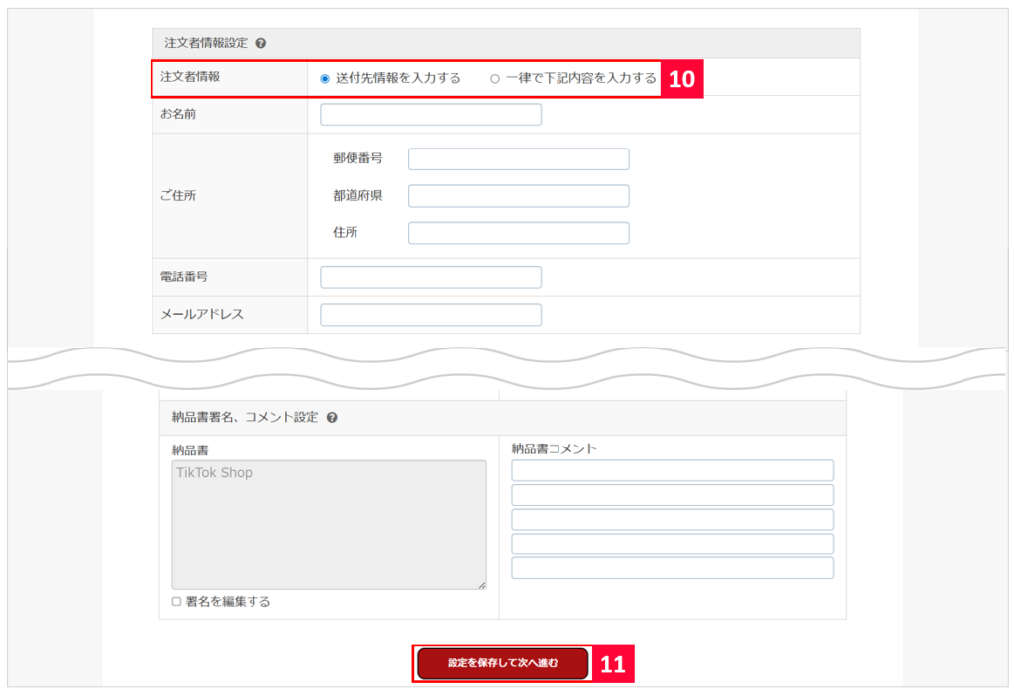Click the 設定を保存して次へ進む button
This screenshot has height=696, width=1014.
[502, 664]
